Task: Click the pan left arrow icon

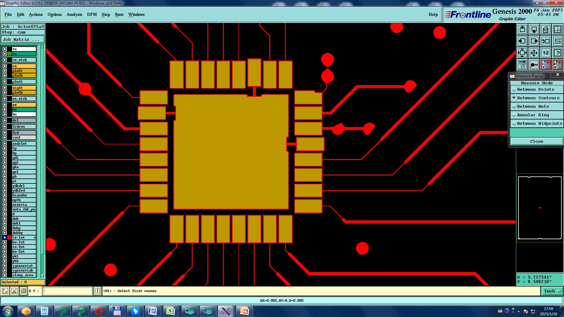Action: click(522, 41)
